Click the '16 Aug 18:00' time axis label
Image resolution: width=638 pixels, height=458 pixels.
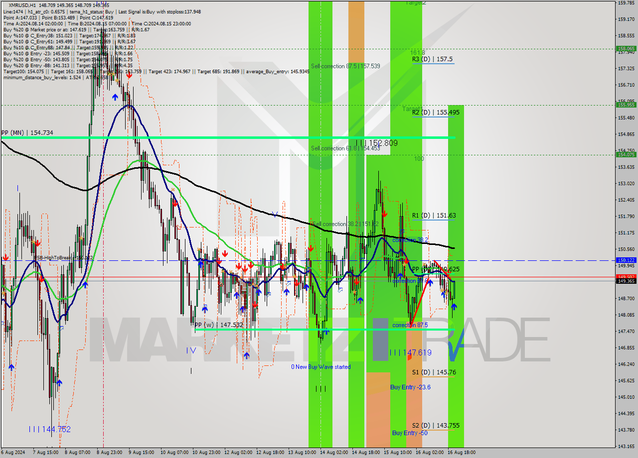tap(461, 453)
